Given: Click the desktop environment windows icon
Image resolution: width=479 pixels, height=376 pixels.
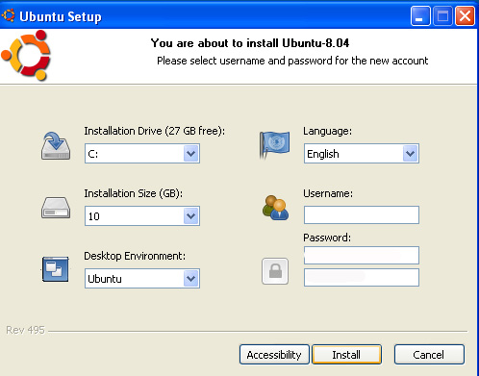Looking at the screenshot, I should click(55, 269).
